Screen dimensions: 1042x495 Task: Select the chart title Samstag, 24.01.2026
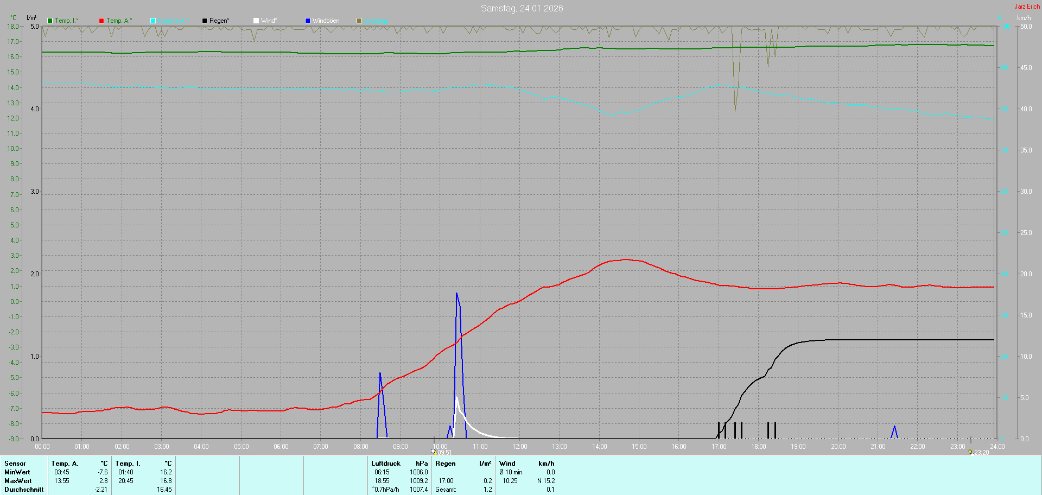pyautogui.click(x=522, y=8)
